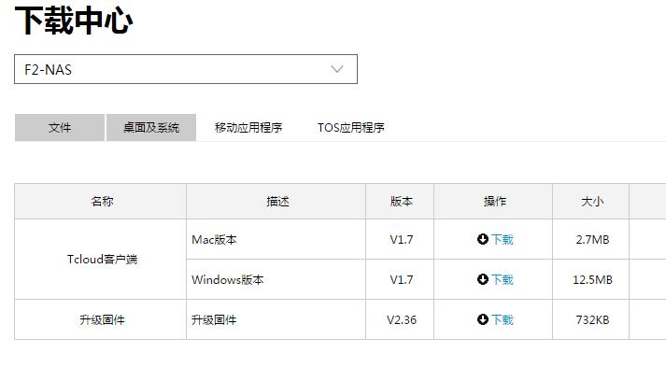
Task: Click the 版本 column header
Action: 401,201
